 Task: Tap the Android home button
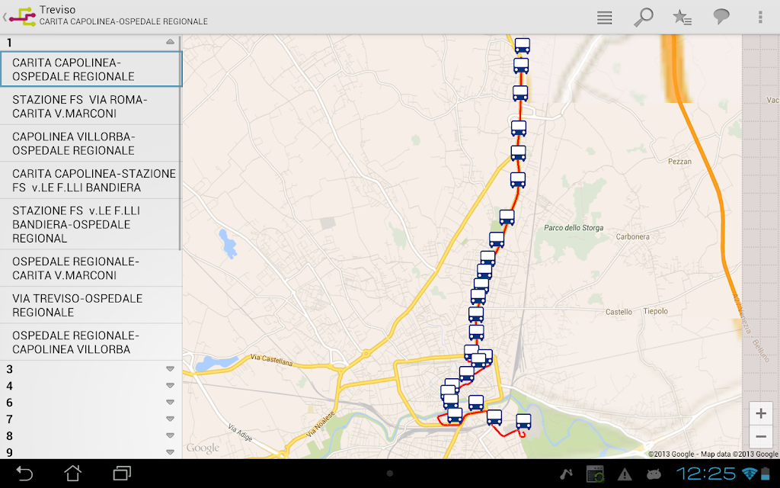(72, 473)
